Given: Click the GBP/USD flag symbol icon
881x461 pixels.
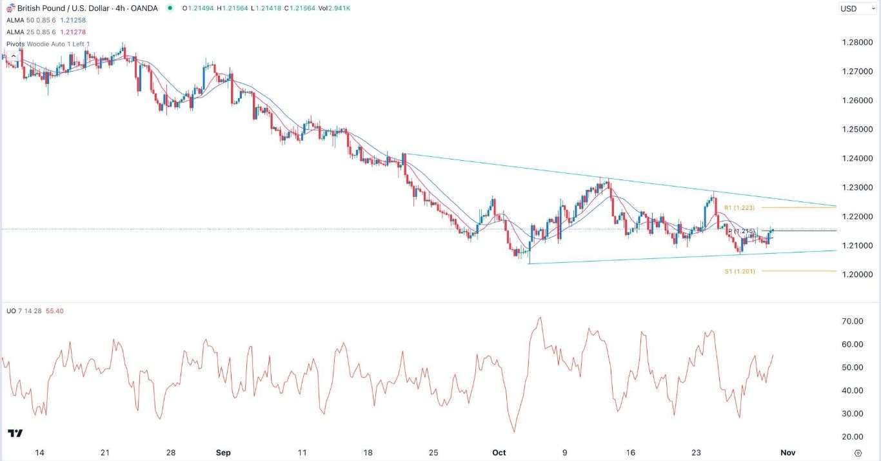Looking at the screenshot, I should (10, 8).
